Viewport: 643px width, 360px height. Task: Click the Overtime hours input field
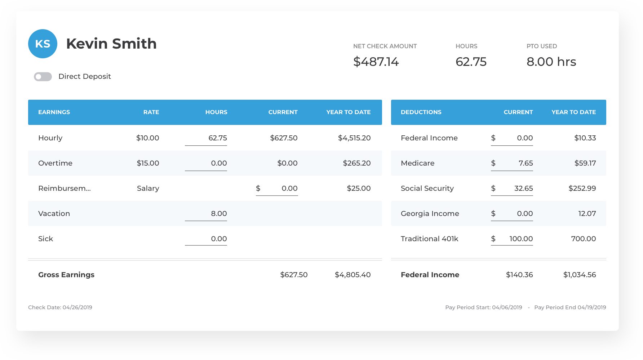point(206,163)
